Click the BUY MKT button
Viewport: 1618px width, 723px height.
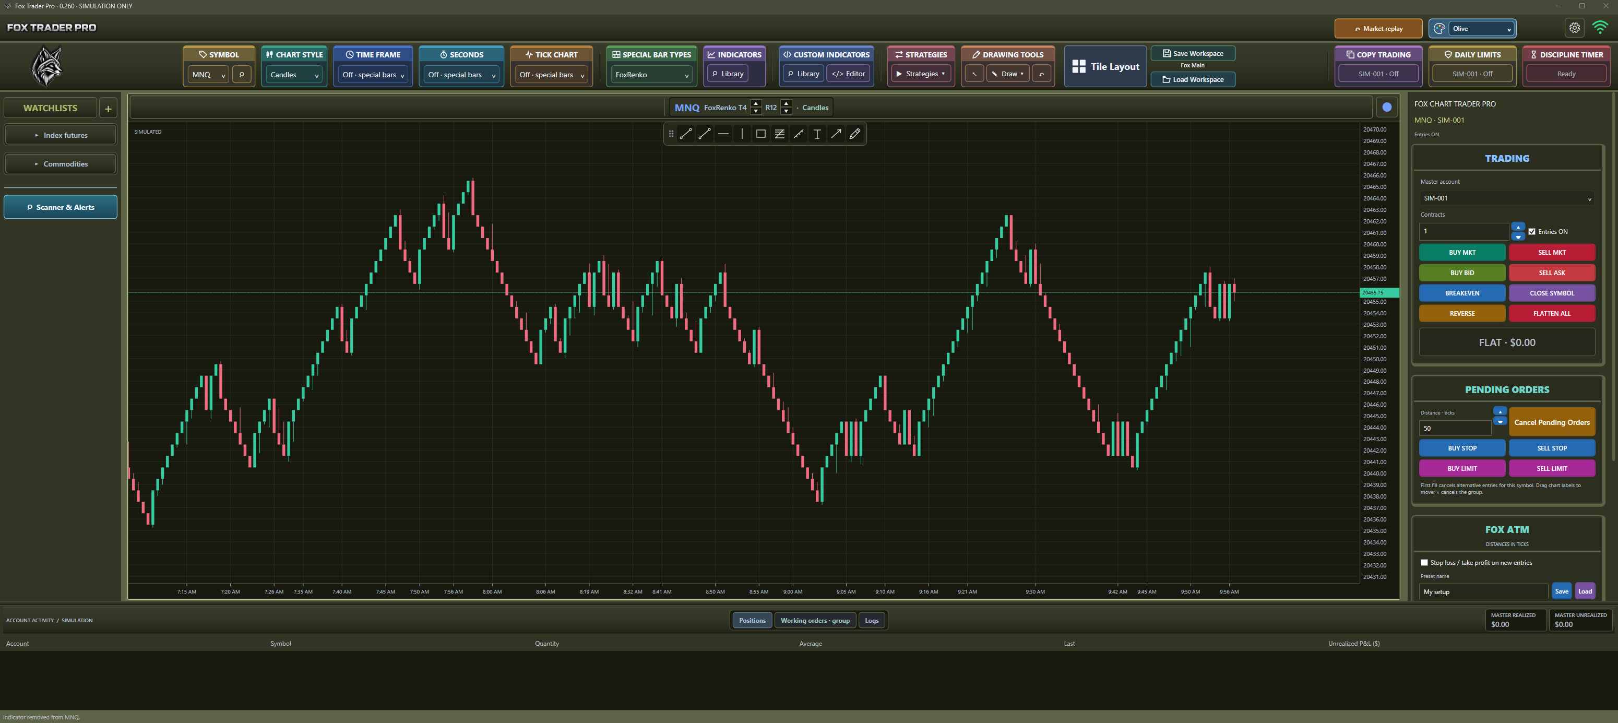1461,253
